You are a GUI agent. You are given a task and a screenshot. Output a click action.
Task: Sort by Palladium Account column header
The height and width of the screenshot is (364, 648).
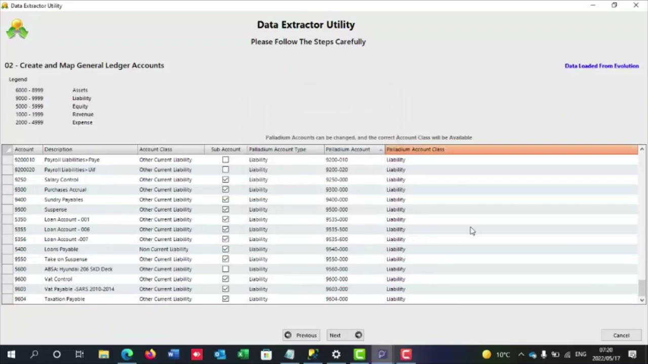point(348,150)
